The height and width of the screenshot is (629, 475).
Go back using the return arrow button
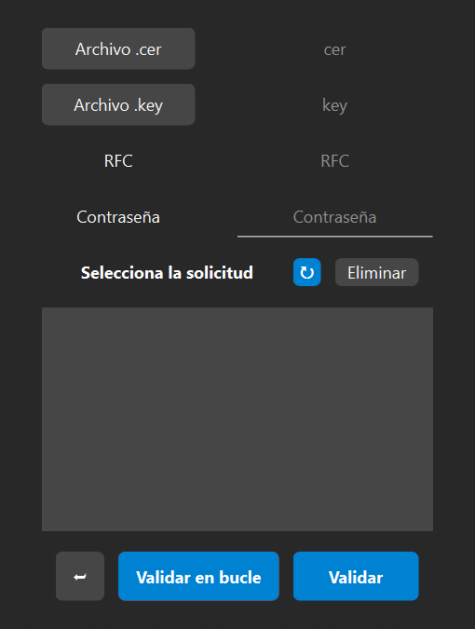[x=80, y=576]
